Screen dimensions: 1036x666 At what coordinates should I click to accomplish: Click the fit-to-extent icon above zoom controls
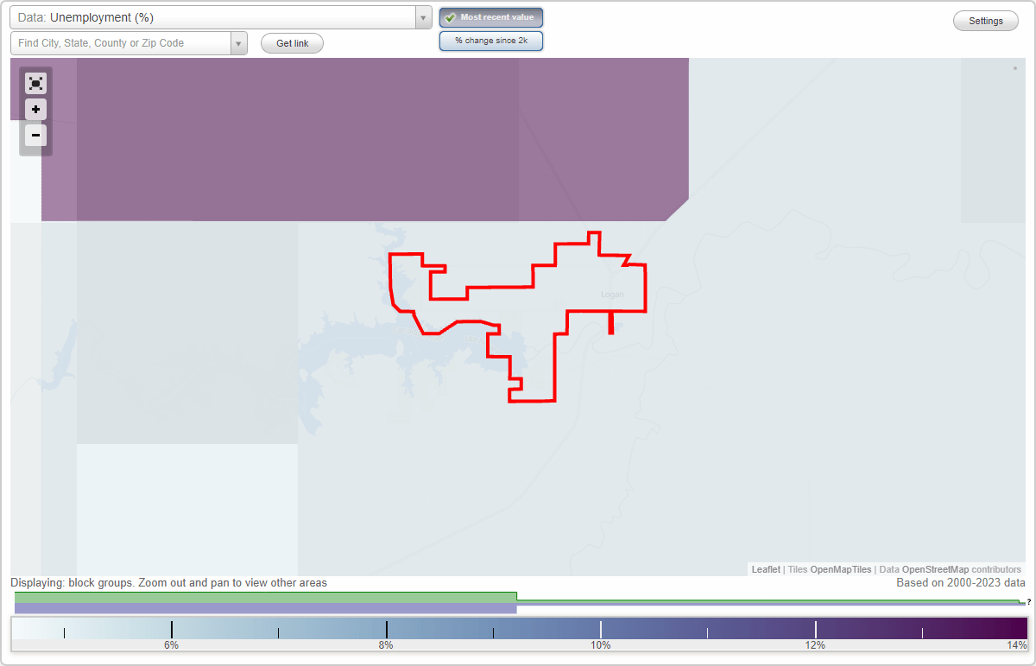35,83
